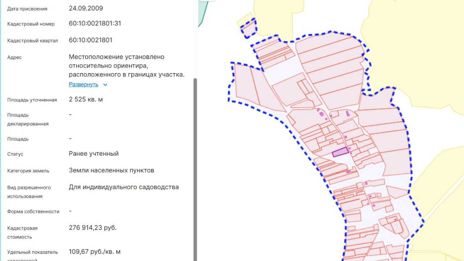Click the "Кадастровая стоимость" label
This screenshot has height=261, width=464.
click(22, 233)
